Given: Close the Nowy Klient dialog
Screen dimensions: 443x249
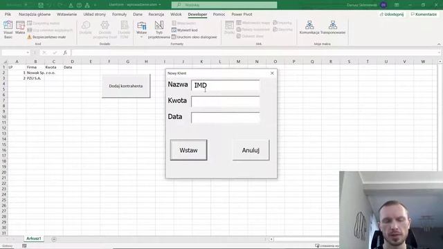Looking at the screenshot, I should tap(272, 73).
